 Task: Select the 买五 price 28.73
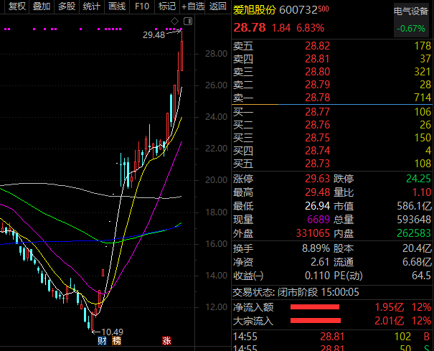tap(318, 164)
